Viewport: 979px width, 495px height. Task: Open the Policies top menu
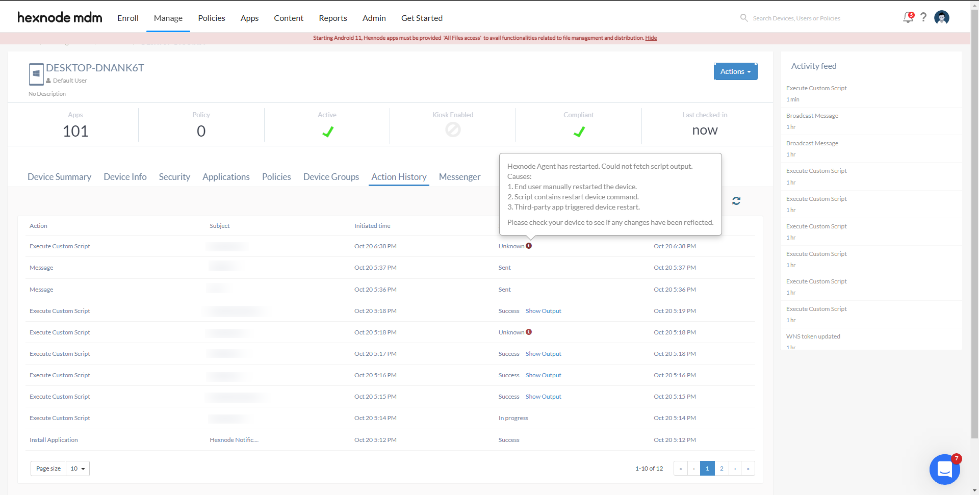[x=212, y=18]
